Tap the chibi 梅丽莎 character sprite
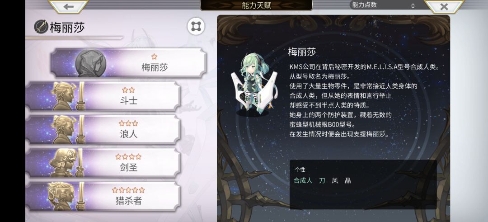The image size is (488, 222). 253,83
